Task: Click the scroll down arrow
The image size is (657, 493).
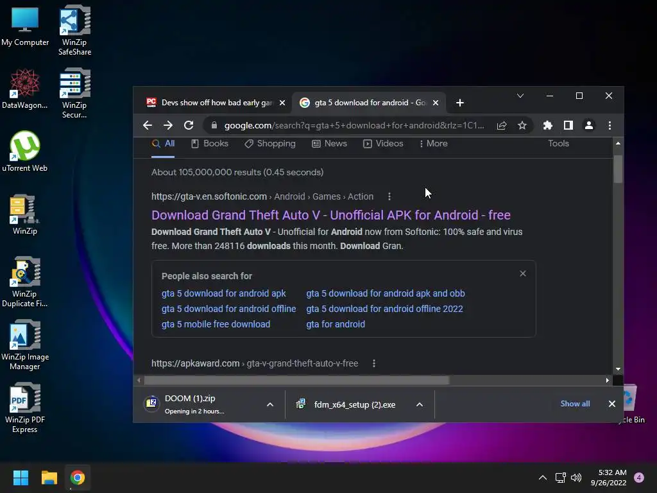Action: (x=618, y=369)
